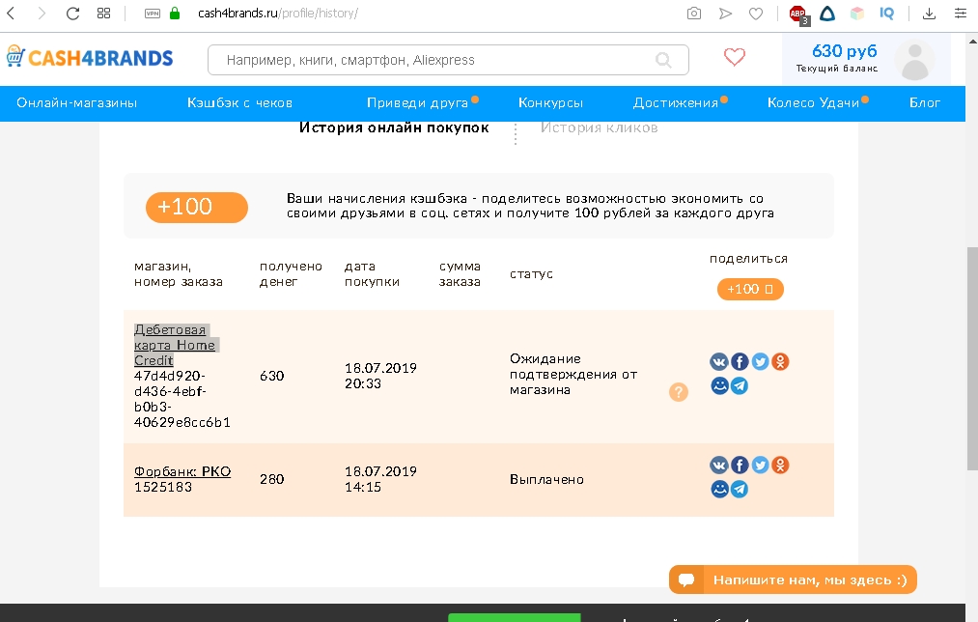Click the site search field
This screenshot has width=978, height=622.
[x=448, y=60]
